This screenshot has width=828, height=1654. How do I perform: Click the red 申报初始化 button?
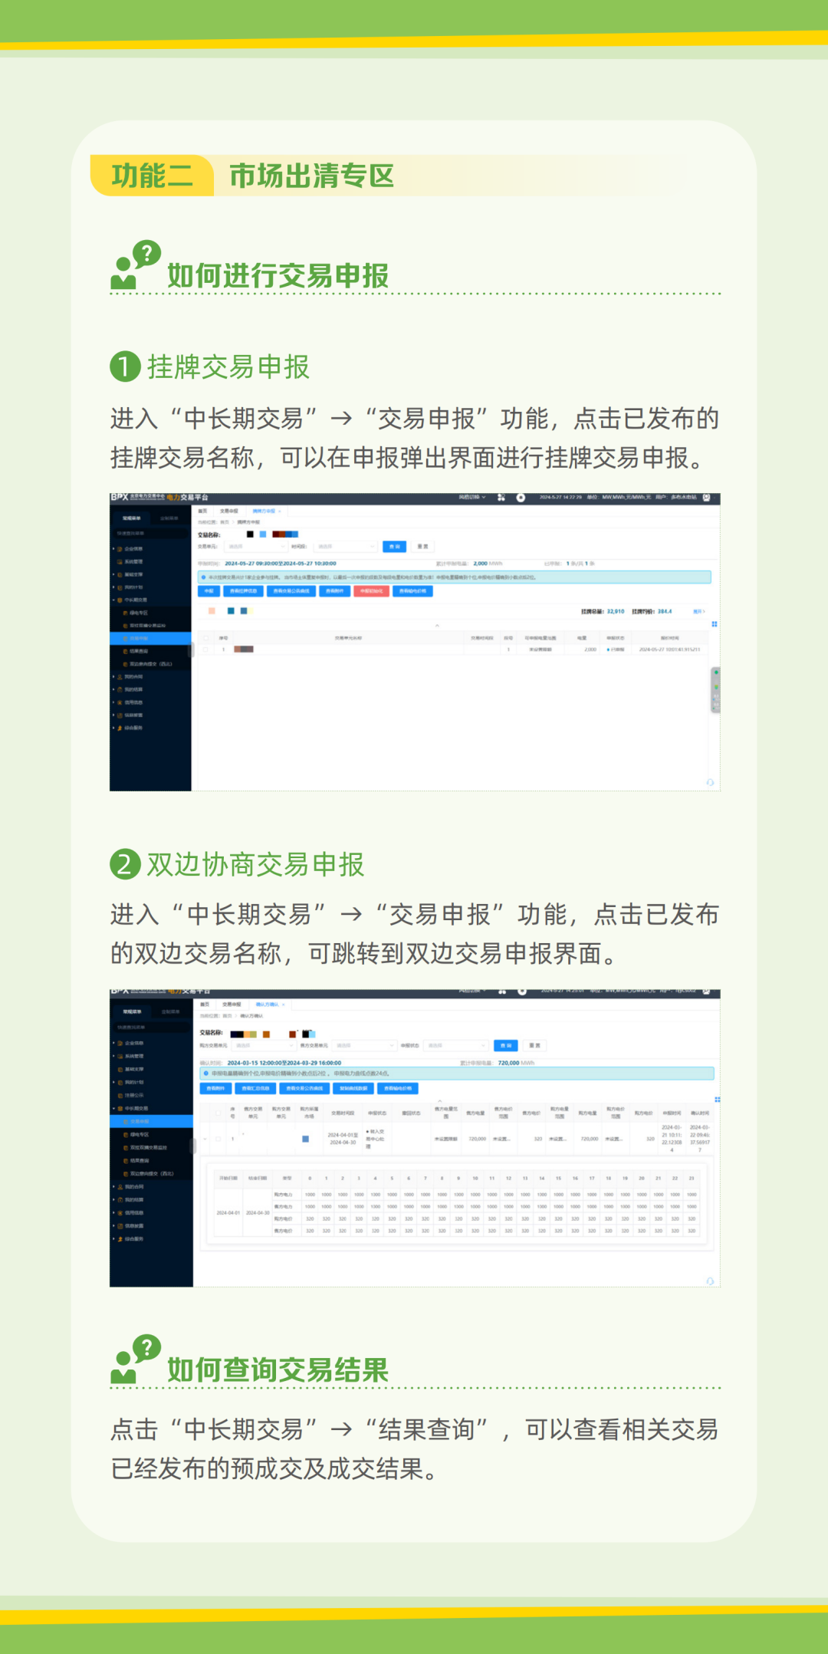(371, 591)
